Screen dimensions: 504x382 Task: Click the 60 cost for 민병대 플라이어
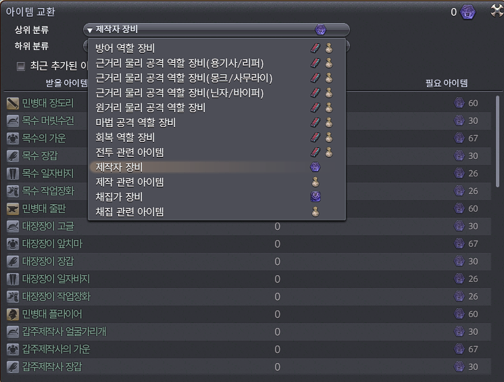tap(473, 314)
